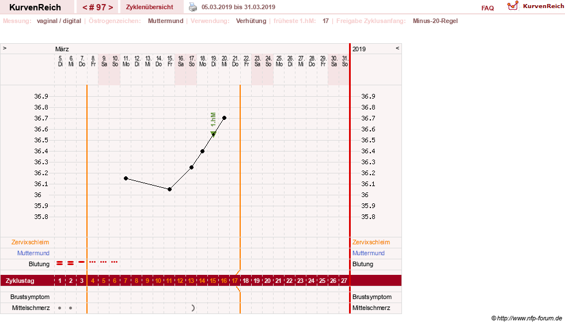Select cycle day 1 in Zyklustag row

(60, 281)
